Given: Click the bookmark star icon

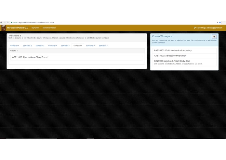Looking at the screenshot, I should click(220, 23).
